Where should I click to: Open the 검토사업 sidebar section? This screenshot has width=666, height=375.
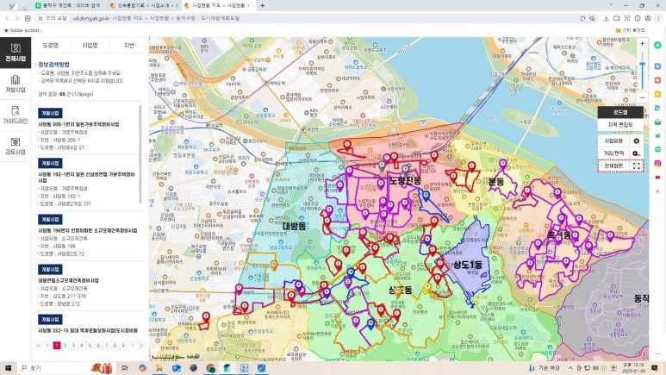click(16, 146)
